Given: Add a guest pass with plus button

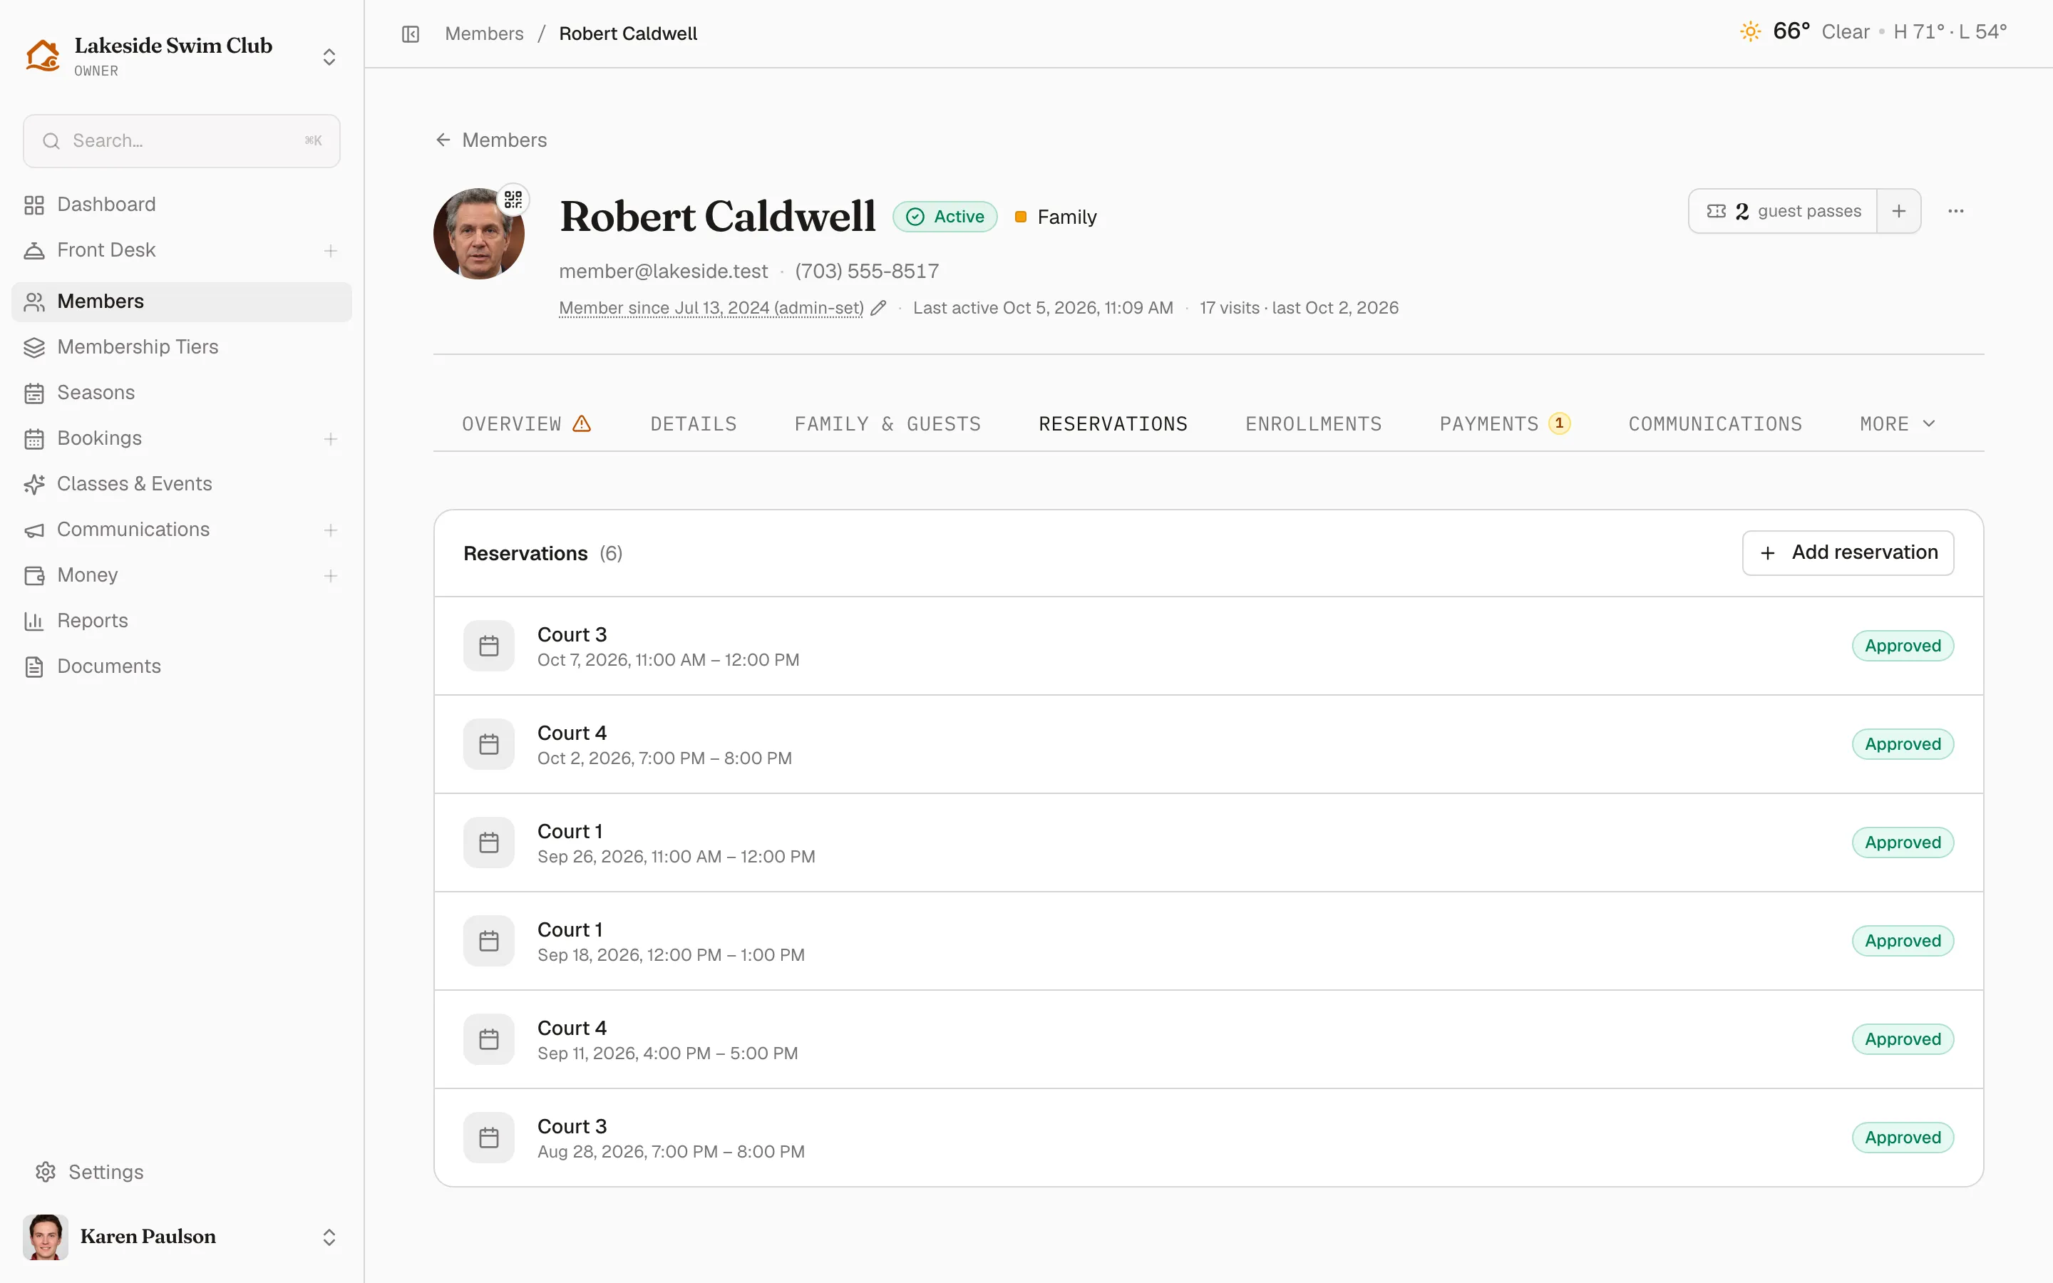Looking at the screenshot, I should coord(1898,211).
